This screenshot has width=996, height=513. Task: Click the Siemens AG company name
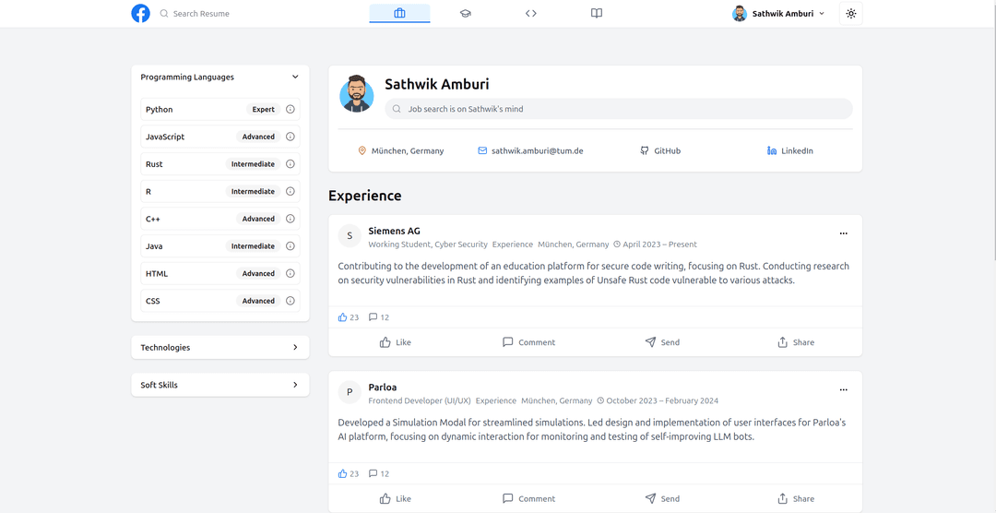[x=394, y=231]
